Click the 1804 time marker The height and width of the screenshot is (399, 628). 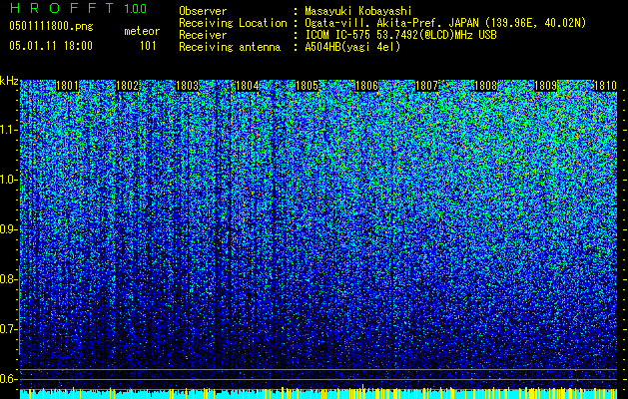pos(248,86)
